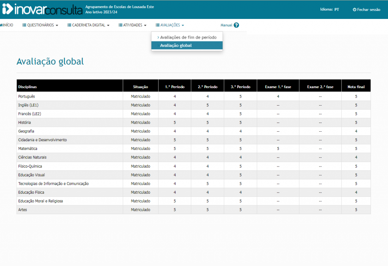Select the Educação Física discipline row

pos(194,192)
